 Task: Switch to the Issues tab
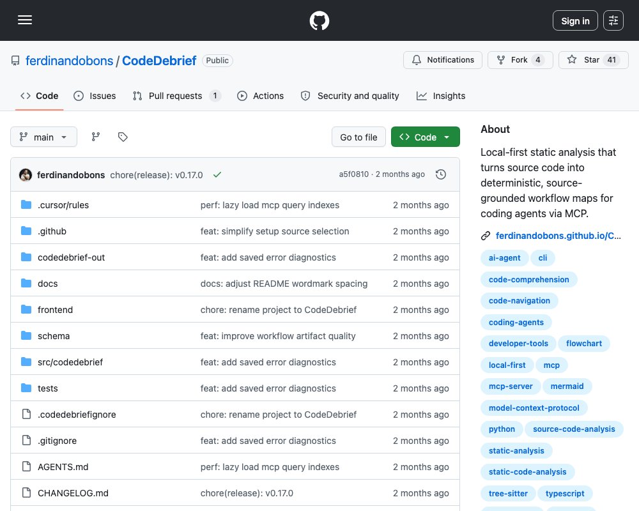(x=95, y=96)
